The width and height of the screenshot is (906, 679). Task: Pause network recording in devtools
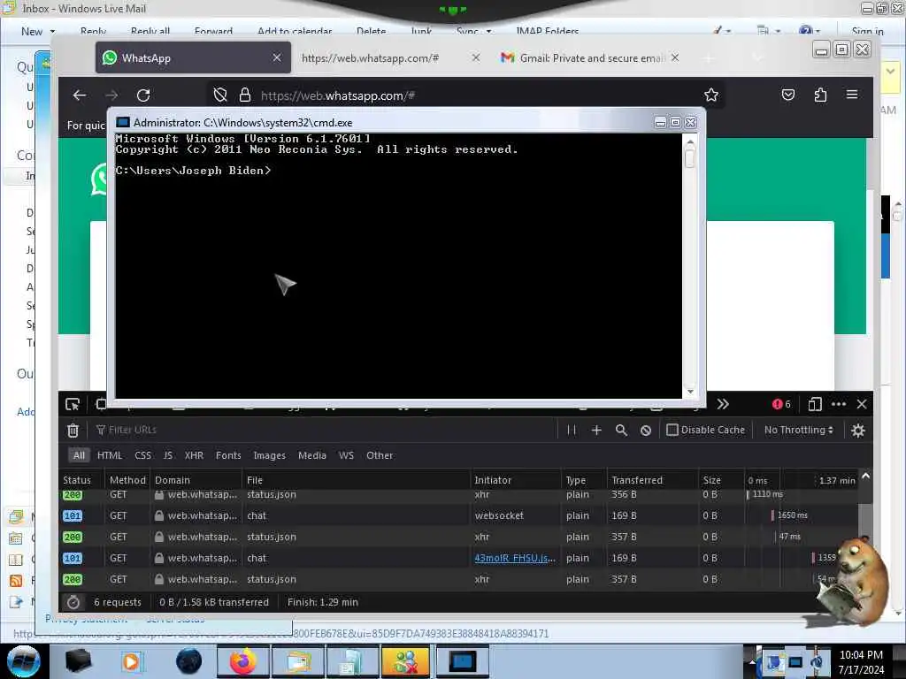click(572, 431)
